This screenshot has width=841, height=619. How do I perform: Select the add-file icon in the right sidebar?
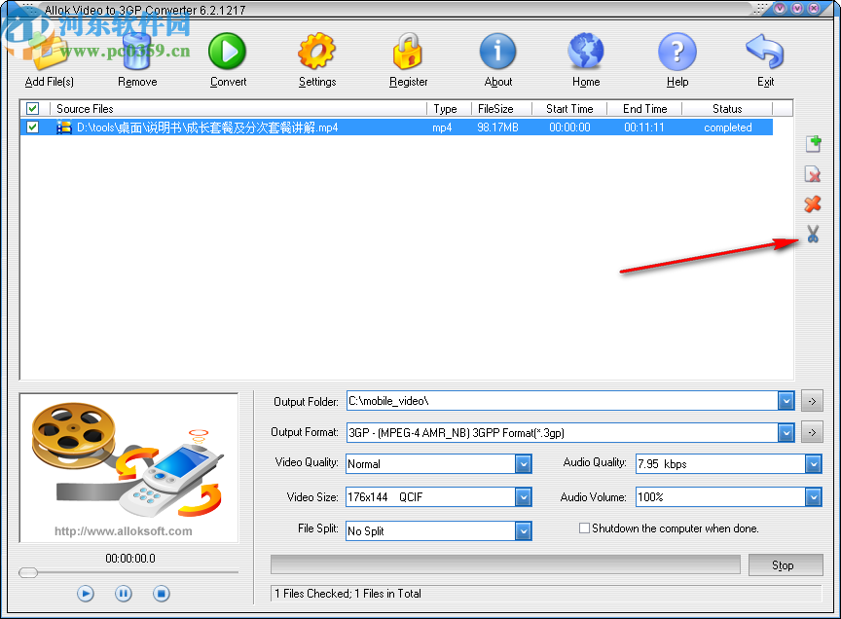813,144
